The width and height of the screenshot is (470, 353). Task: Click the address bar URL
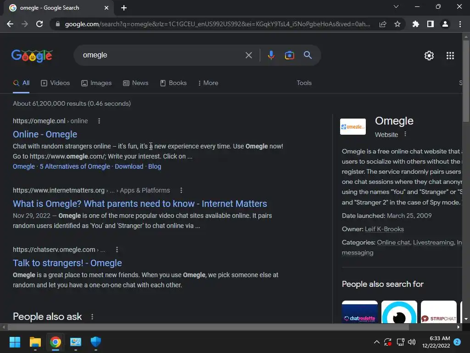[x=217, y=24]
